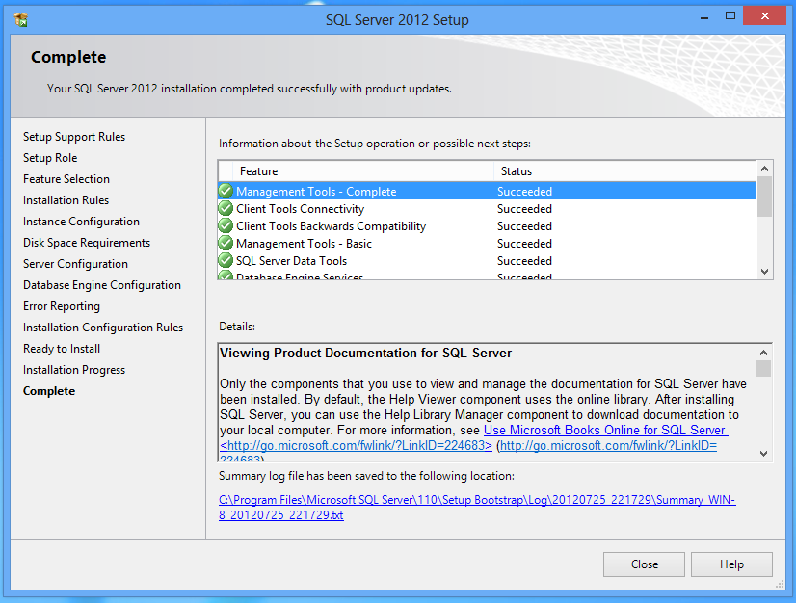Open the Use Microsoft Books Online for SQL Server link
Screen dimensions: 796x603
pyautogui.click(x=606, y=430)
